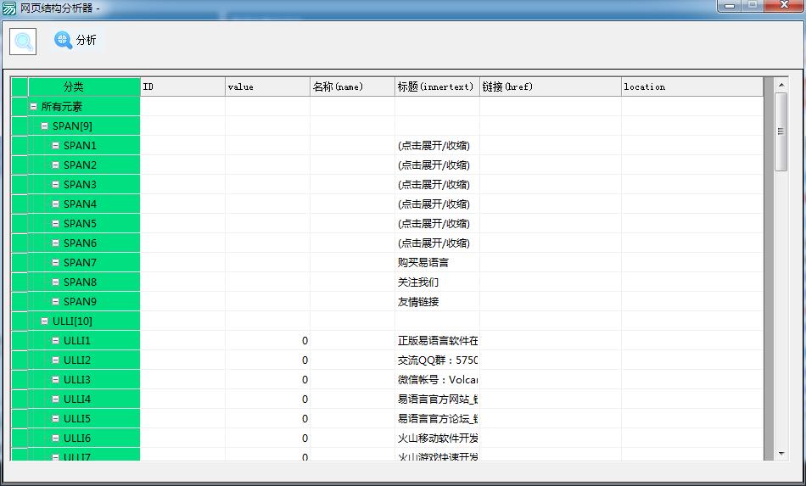This screenshot has width=806, height=486.
Task: Click the 名称(name) column header
Action: [352, 87]
